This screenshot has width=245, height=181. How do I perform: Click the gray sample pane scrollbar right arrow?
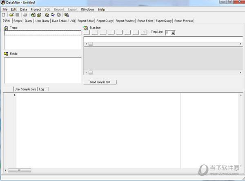click(241, 73)
